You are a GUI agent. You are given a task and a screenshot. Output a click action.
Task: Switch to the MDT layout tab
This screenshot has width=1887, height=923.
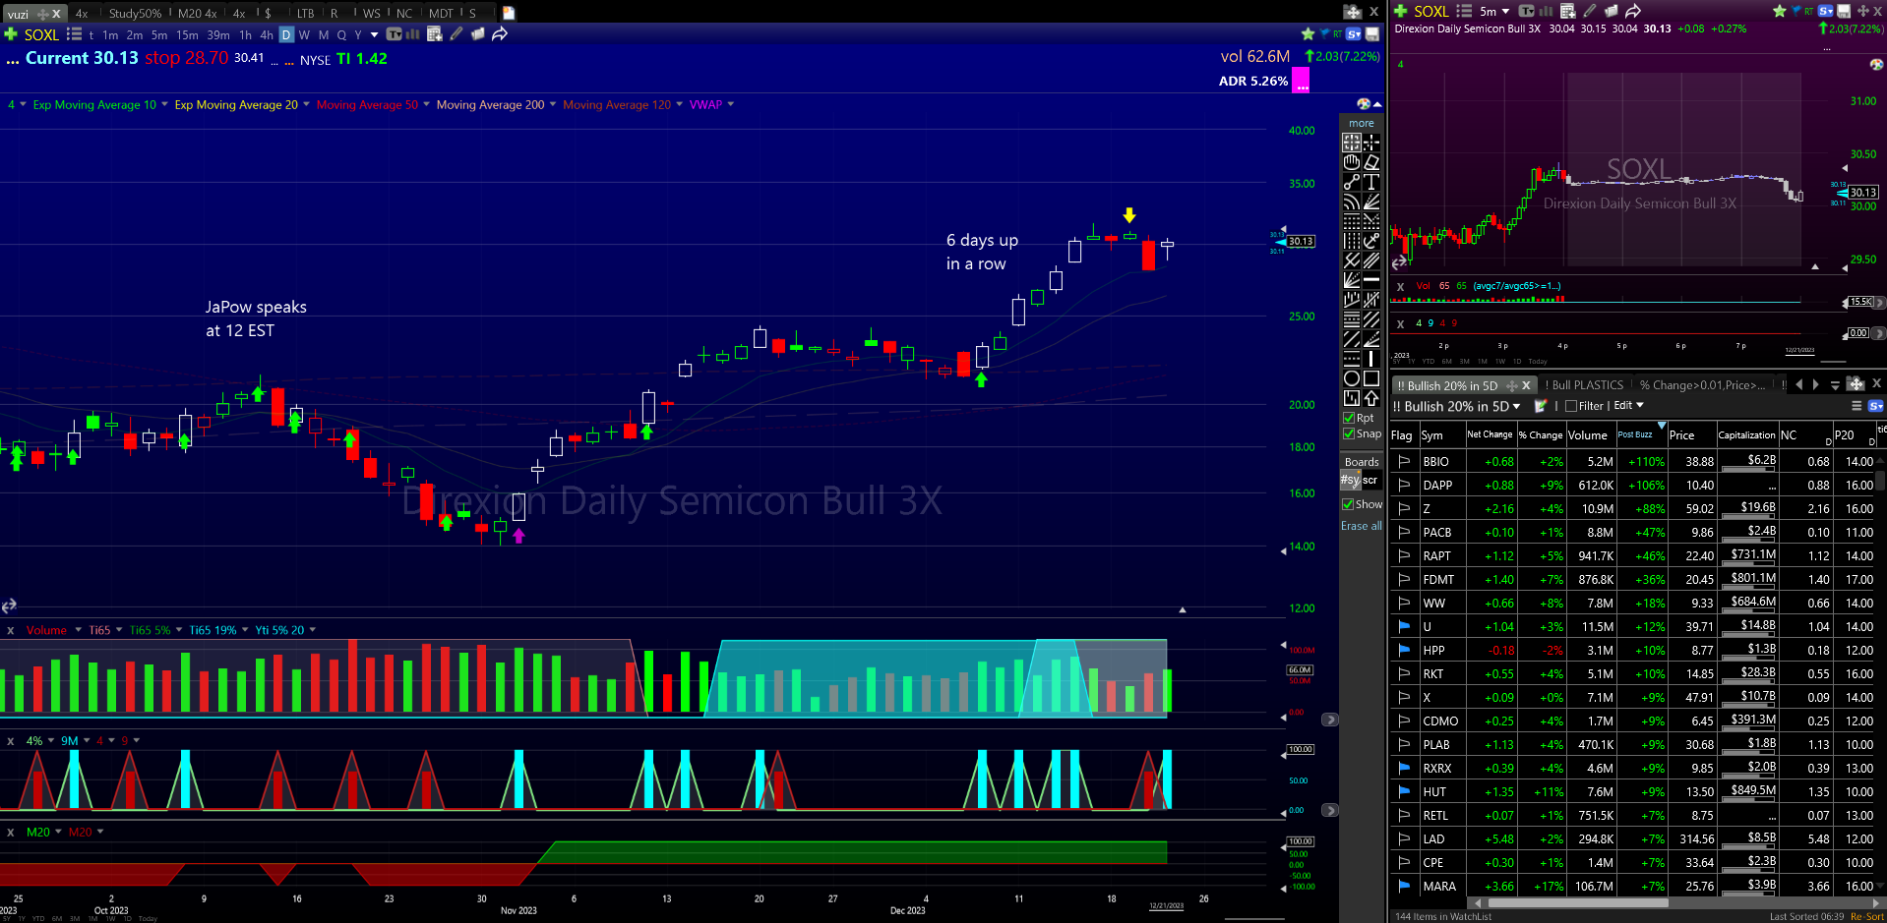tap(442, 13)
